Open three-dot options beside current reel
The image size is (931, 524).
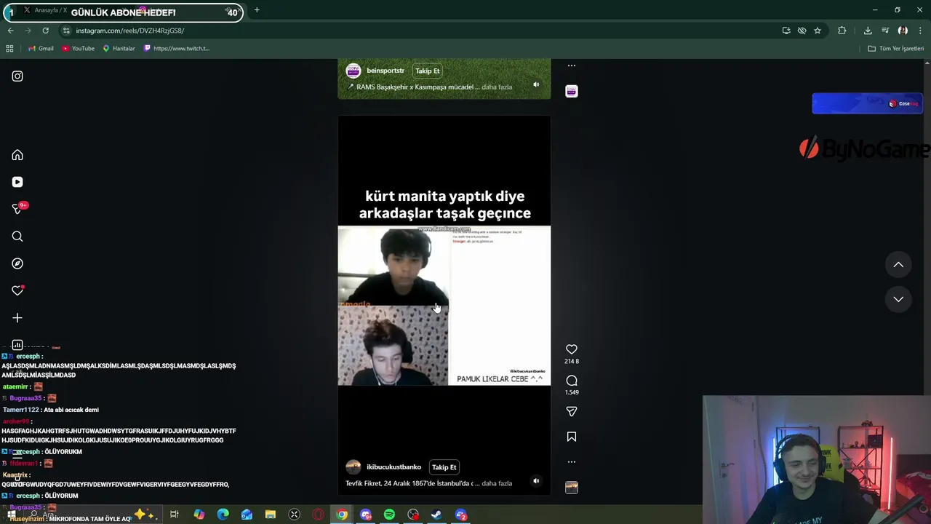pos(572,461)
